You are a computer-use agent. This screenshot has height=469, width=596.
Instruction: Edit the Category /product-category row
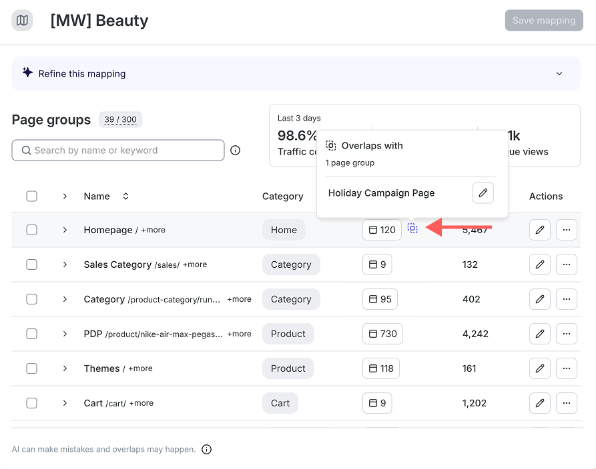point(540,299)
